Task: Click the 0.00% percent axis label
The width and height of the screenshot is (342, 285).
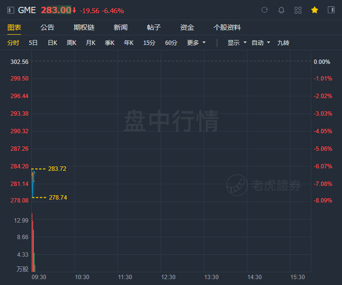Action: 321,62
